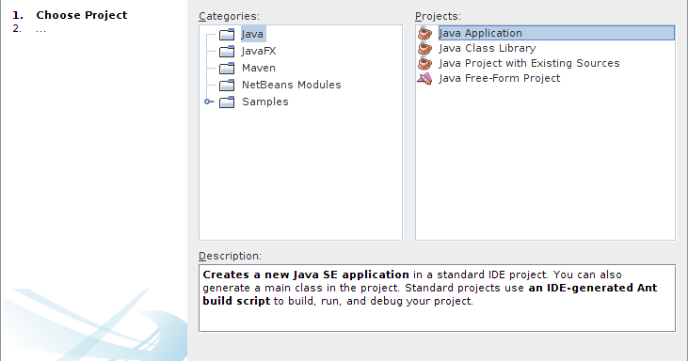Choose Java Project with Existing Sources
The height and width of the screenshot is (361, 688).
529,63
